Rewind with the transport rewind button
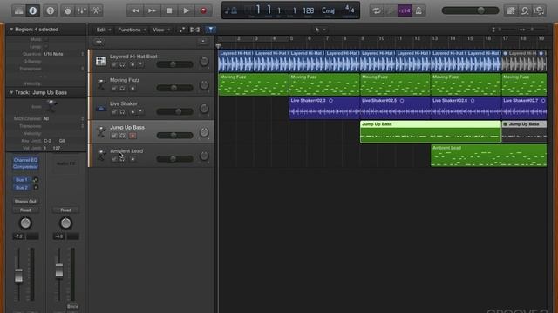This screenshot has height=313, width=558. click(135, 10)
